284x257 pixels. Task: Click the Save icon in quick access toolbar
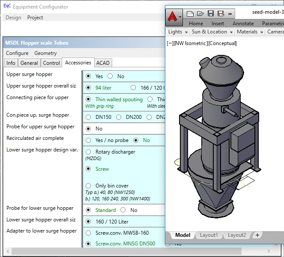211,14
